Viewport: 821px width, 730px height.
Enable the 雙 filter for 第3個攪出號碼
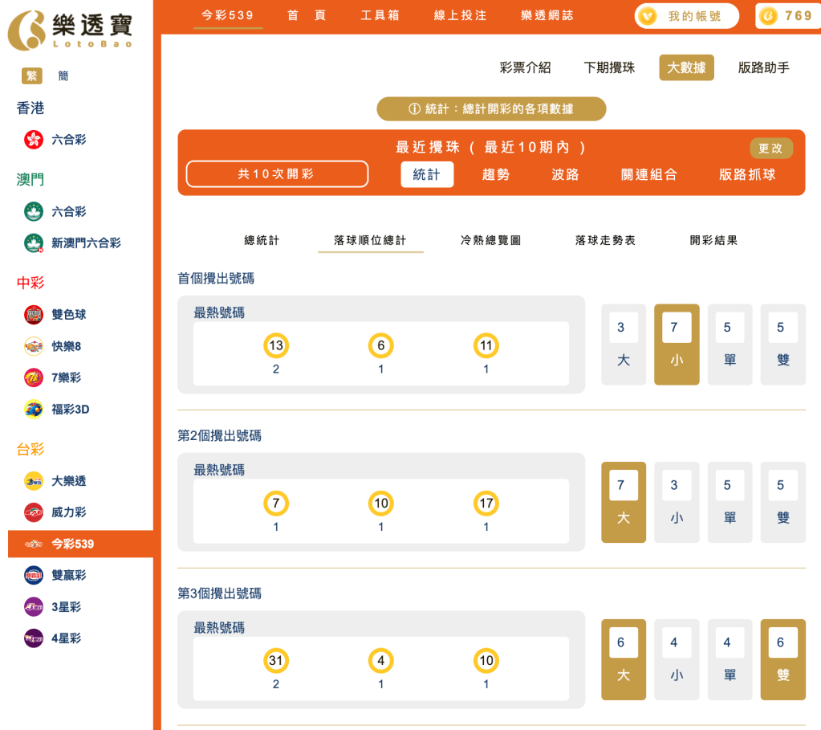tap(782, 659)
